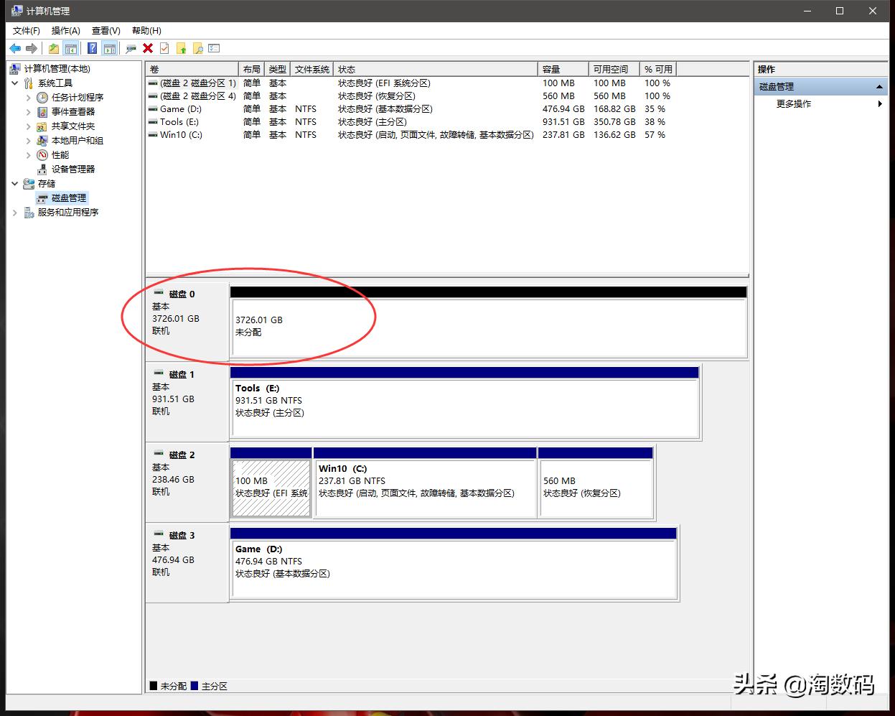Click the 任务计划程序 clock icon
Image resolution: width=895 pixels, height=716 pixels.
42,98
